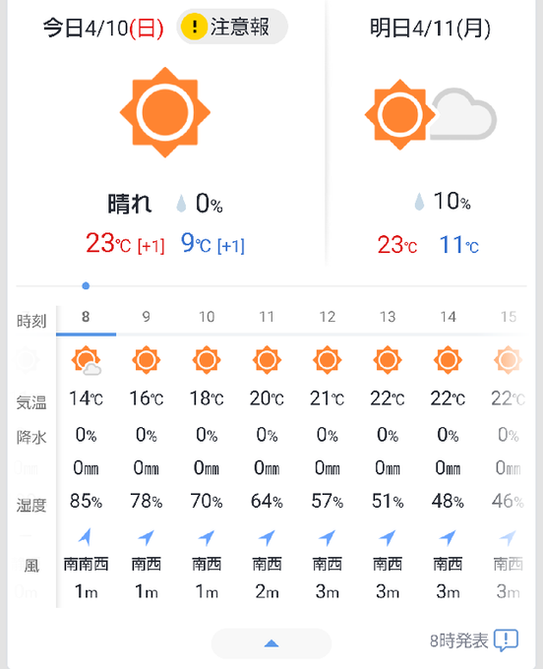Screen dimensions: 543x669
Task: Click today's large sunny weather icon
Action: pos(165,112)
